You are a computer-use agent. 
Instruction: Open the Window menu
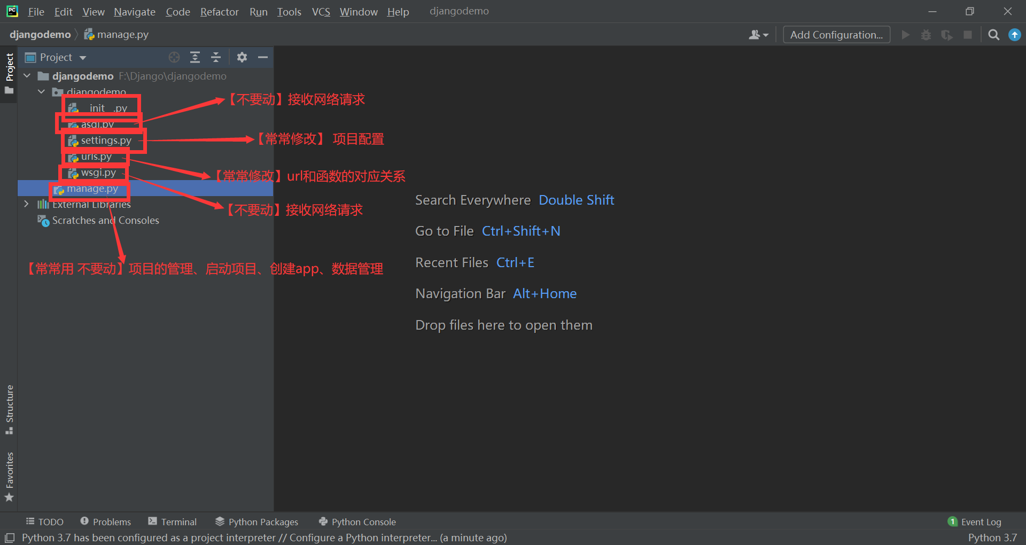(359, 12)
